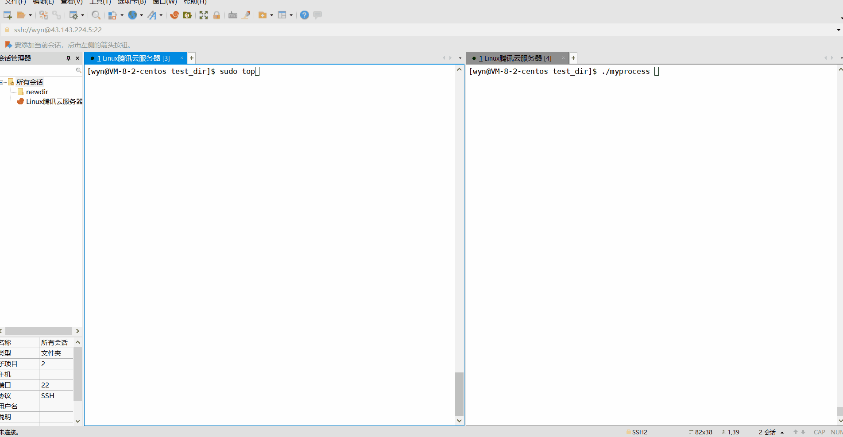Click the keyboard key-mapping icon
Screen dimensions: 843x437
[x=233, y=15]
